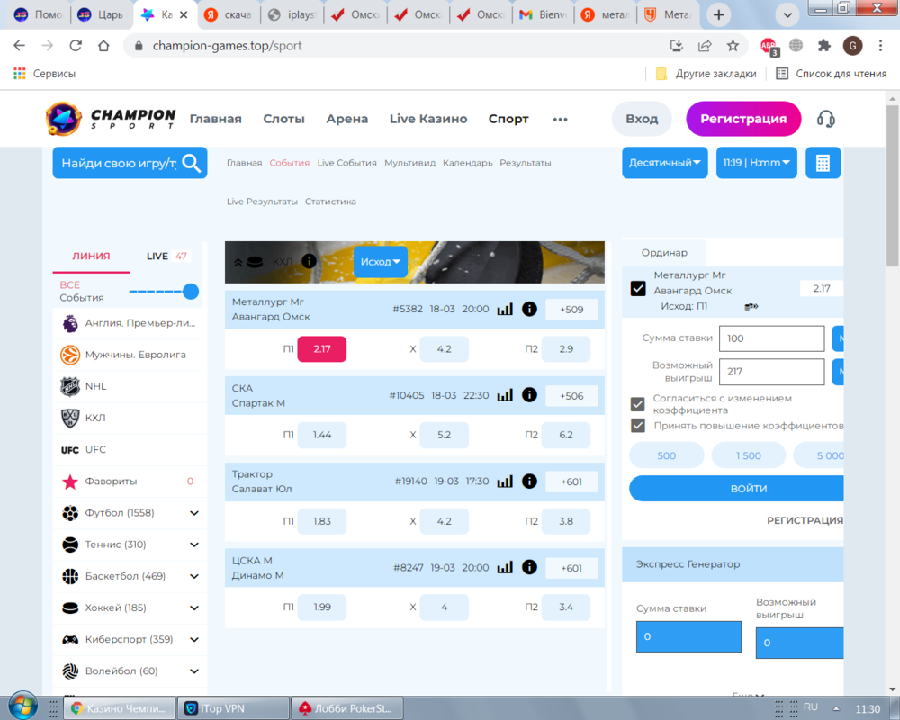Open info icon for Металлург Мг match
This screenshot has height=720, width=900.
tap(529, 309)
